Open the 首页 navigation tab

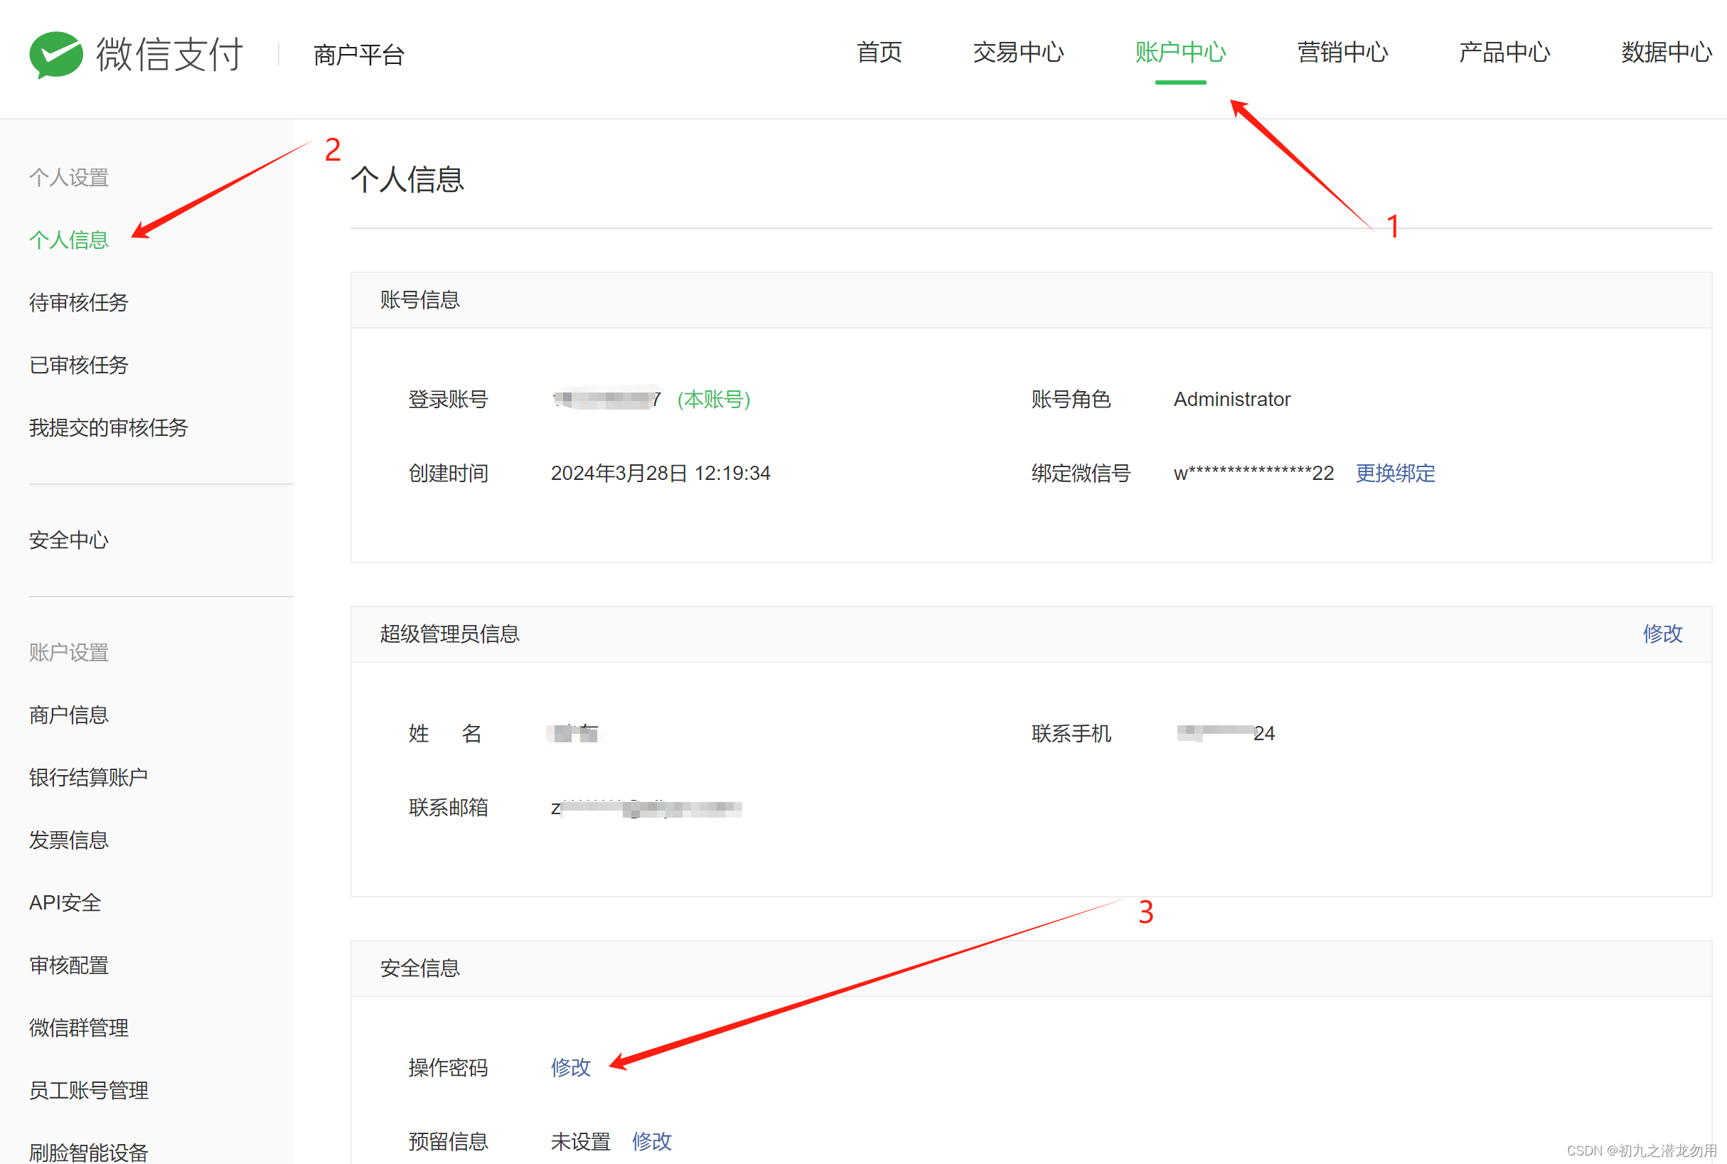pyautogui.click(x=879, y=53)
